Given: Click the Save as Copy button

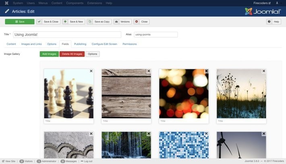Looking at the screenshot, I should click(x=99, y=21).
